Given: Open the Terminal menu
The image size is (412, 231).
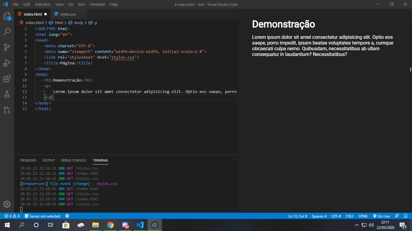Looking at the screenshot, I should [x=97, y=4].
